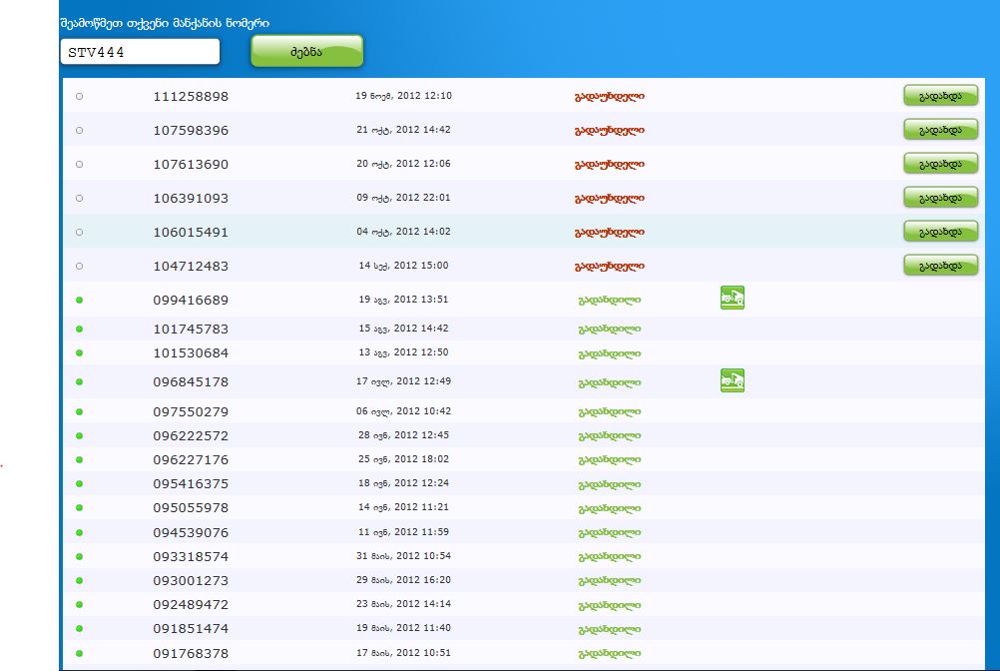This screenshot has width=1000, height=671.
Task: Click fine number 104712483
Action: [191, 266]
